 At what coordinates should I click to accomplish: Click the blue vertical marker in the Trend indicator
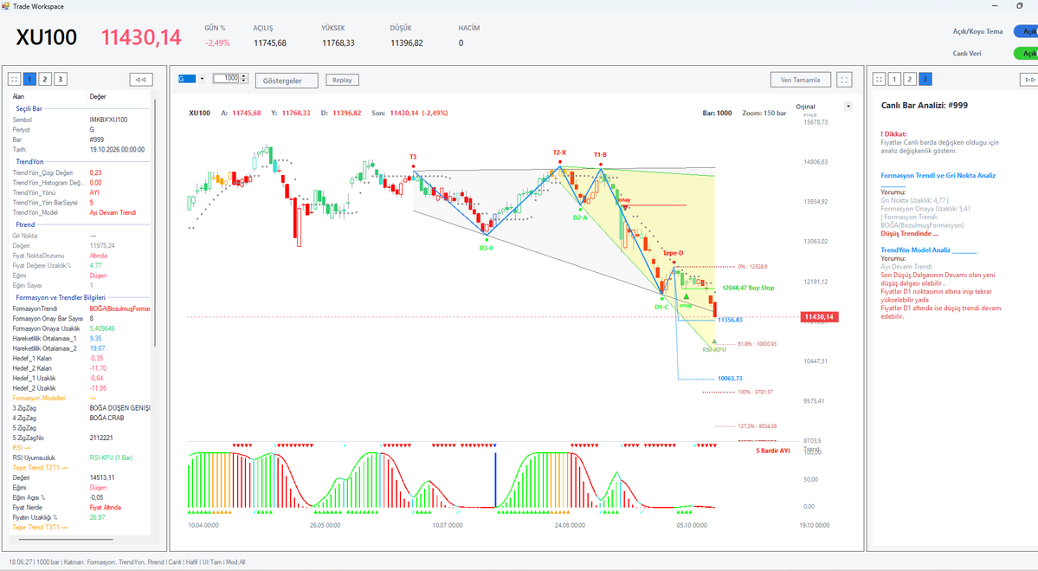(495, 479)
